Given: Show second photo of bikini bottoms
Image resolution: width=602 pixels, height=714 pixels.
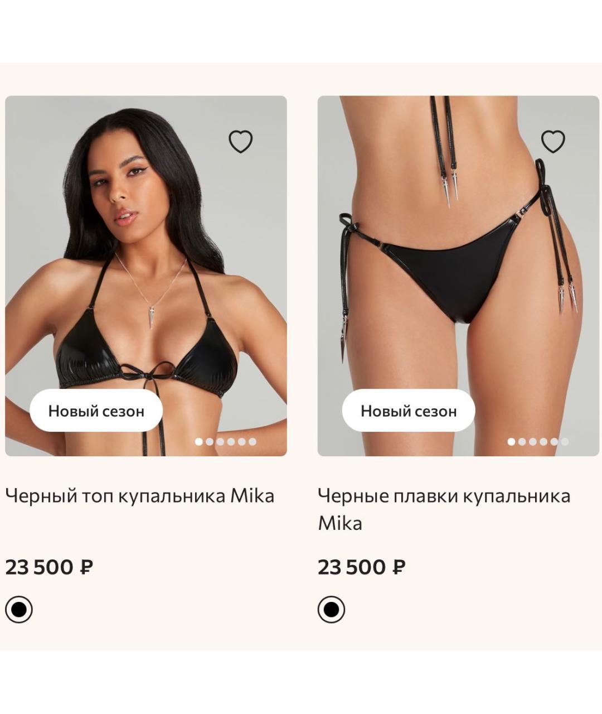Looking at the screenshot, I should [522, 442].
